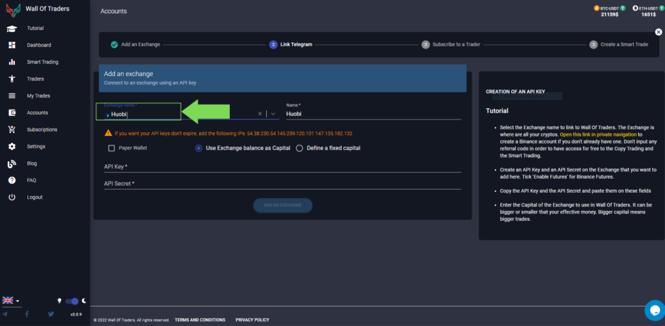Click the Name field containing Huobi

[x=373, y=114]
